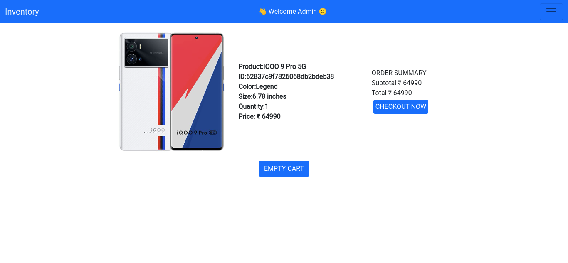Viewport: 568px width, 263px height.
Task: Click the Total ₹ 64990 amount
Action: 391,93
